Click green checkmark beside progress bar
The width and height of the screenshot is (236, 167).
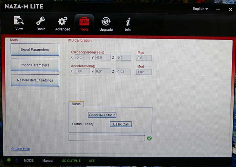pyautogui.click(x=149, y=138)
